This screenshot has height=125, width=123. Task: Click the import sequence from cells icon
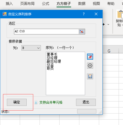click(90, 57)
